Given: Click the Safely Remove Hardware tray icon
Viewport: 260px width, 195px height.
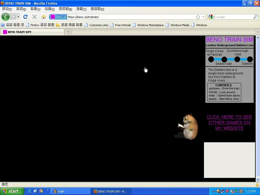Looking at the screenshot, I should tap(236, 191).
